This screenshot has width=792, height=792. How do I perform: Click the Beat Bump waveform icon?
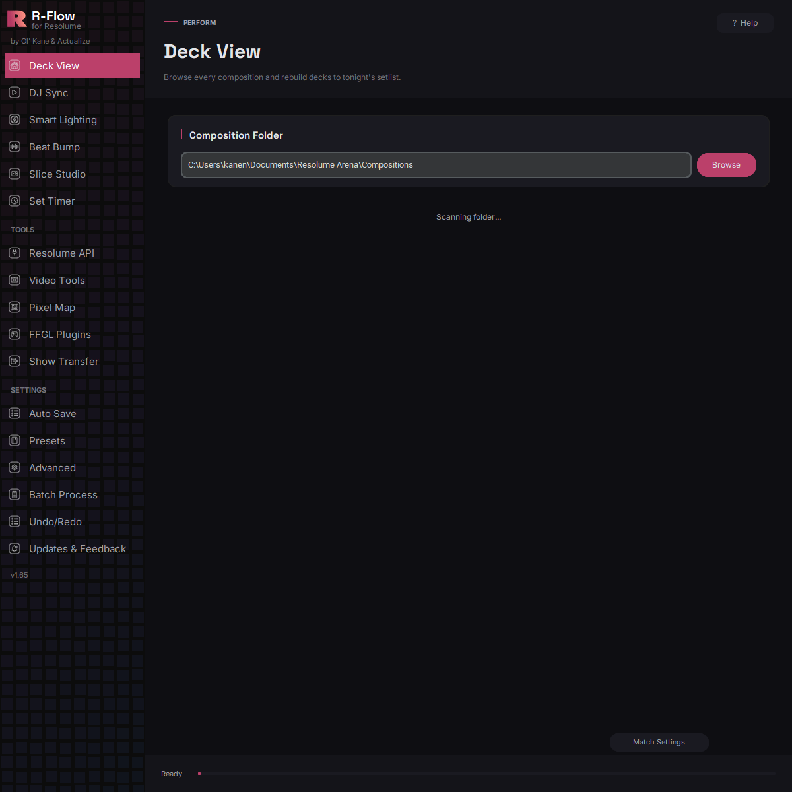15,147
